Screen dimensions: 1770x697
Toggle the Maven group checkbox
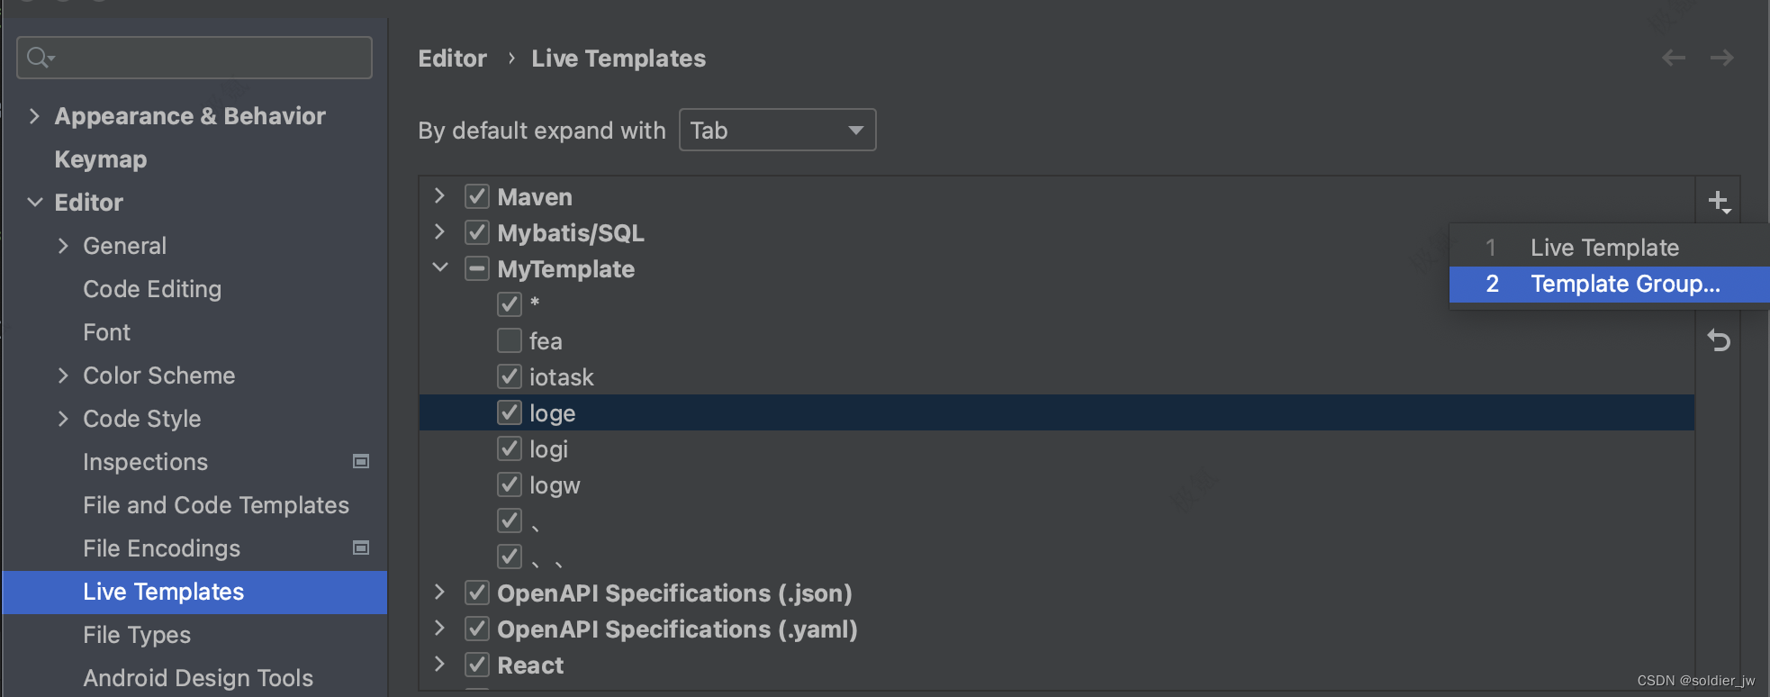click(477, 197)
